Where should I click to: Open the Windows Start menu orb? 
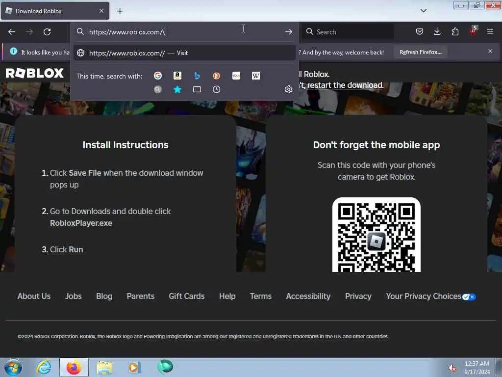point(13,367)
